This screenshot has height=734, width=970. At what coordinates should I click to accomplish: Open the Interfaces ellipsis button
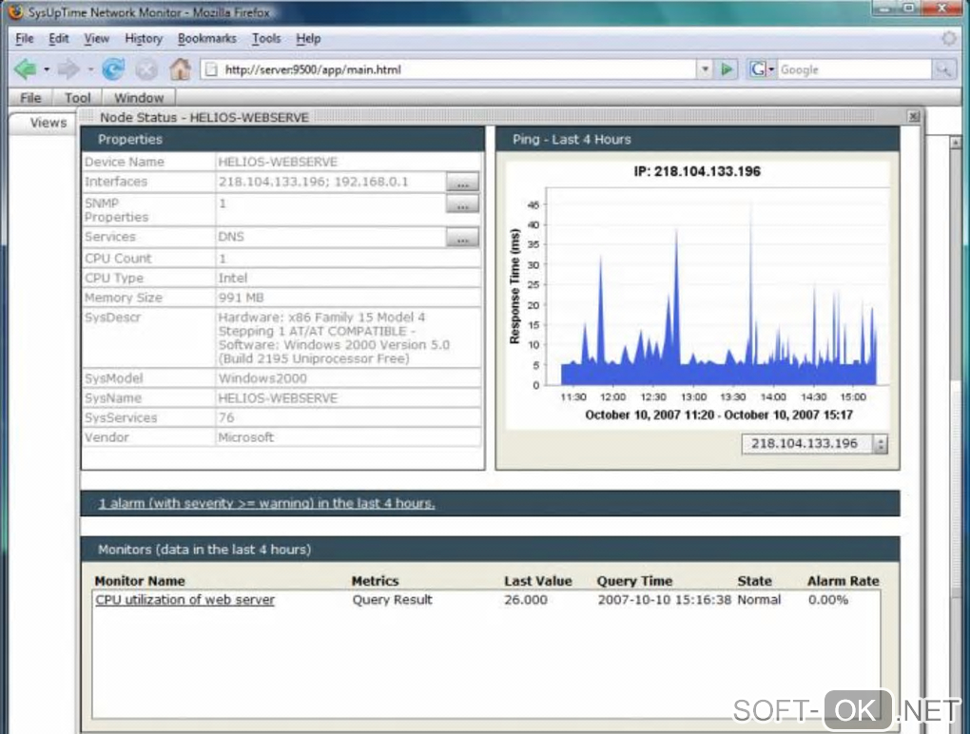462,182
